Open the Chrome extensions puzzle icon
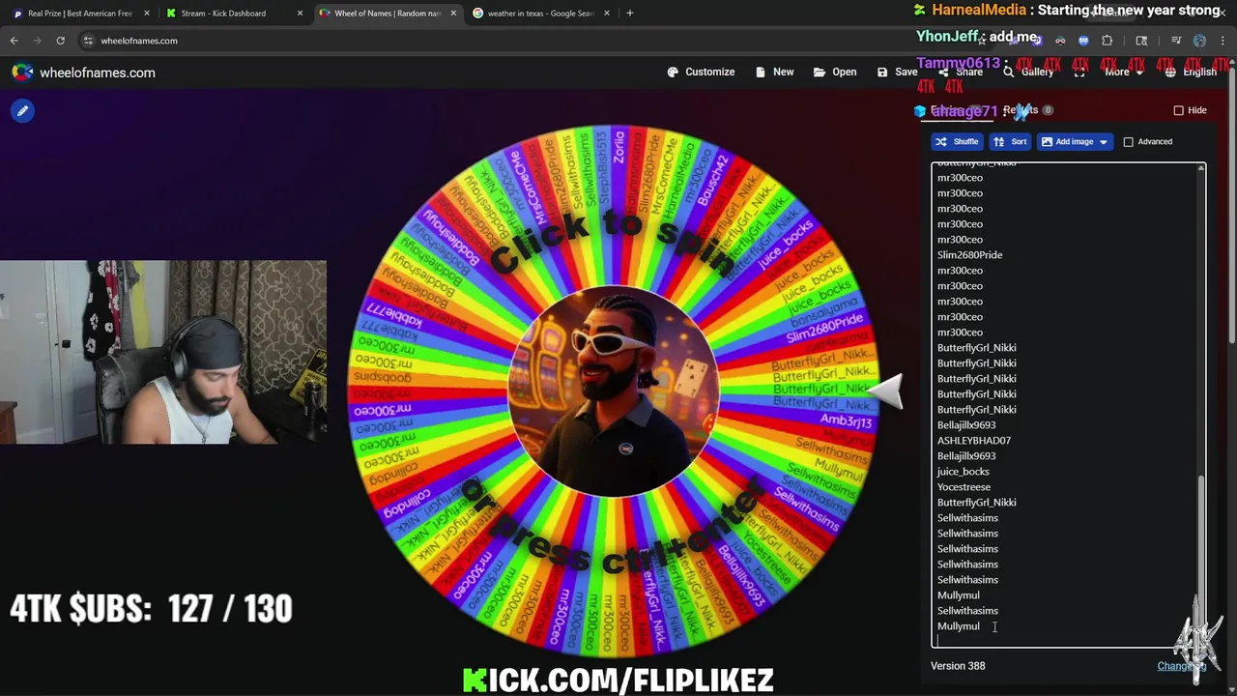 (x=1107, y=41)
